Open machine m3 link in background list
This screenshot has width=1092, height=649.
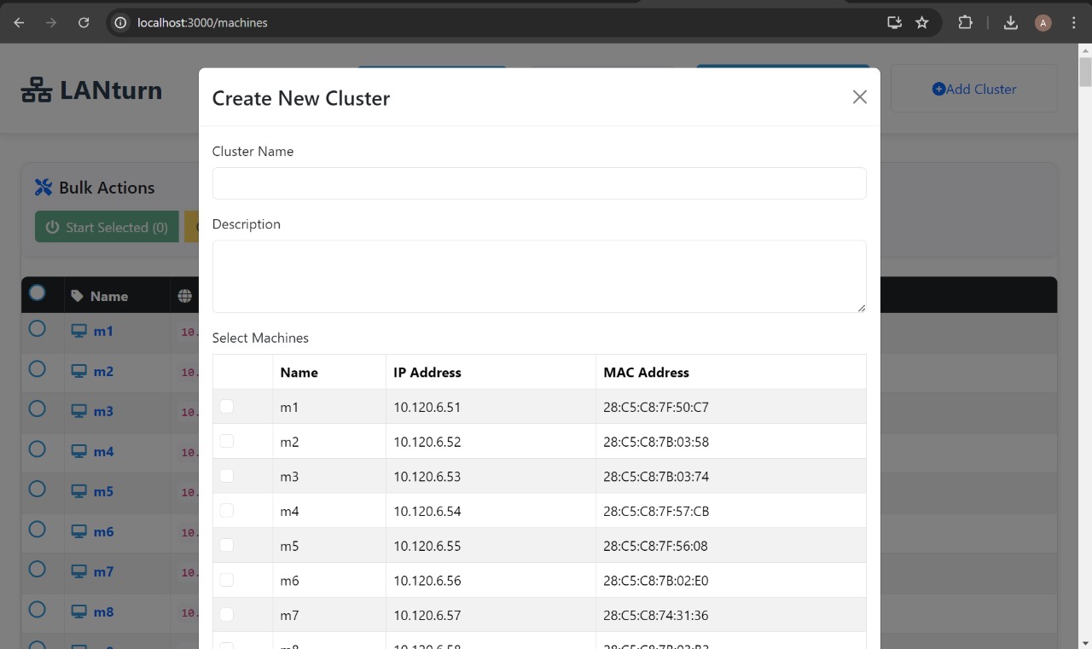pyautogui.click(x=103, y=411)
